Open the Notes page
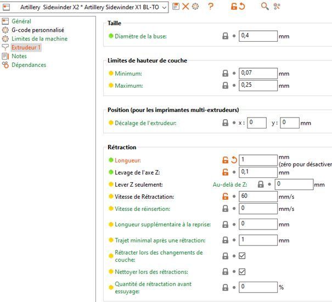 pyautogui.click(x=19, y=56)
